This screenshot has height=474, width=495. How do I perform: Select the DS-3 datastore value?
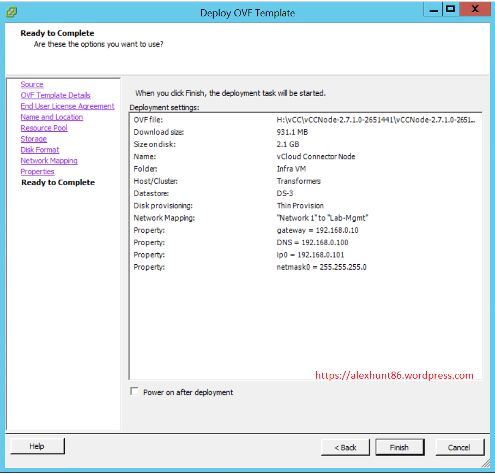click(x=285, y=193)
